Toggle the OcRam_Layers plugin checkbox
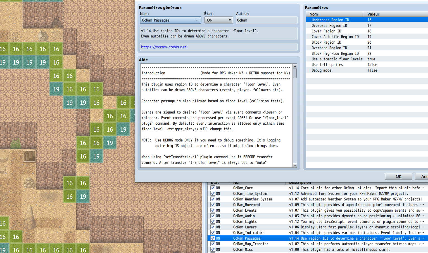 point(213,227)
